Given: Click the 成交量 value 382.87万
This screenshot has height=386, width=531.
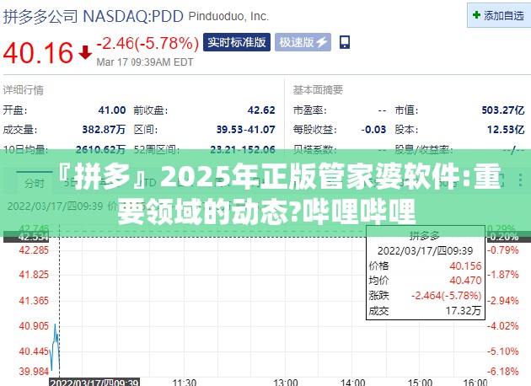Looking at the screenshot, I should point(104,129).
